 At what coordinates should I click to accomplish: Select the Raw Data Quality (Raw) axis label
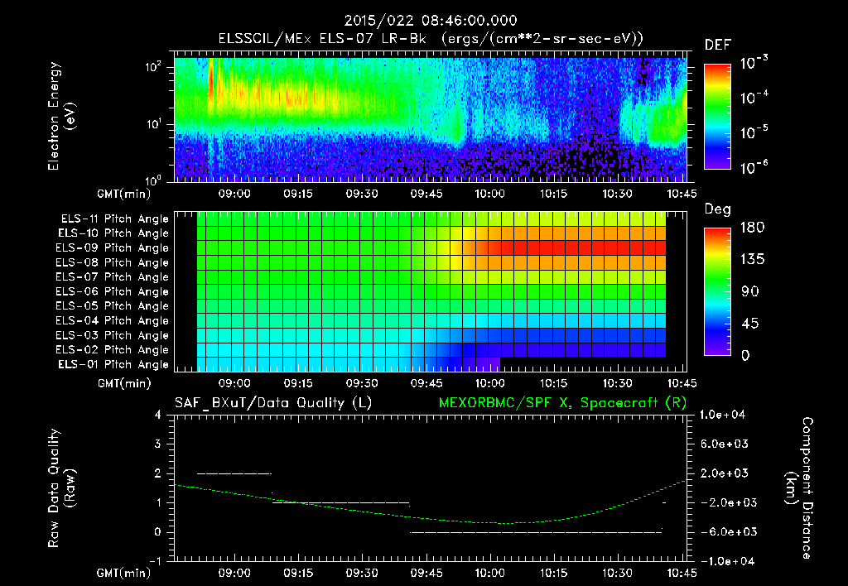click(x=61, y=488)
